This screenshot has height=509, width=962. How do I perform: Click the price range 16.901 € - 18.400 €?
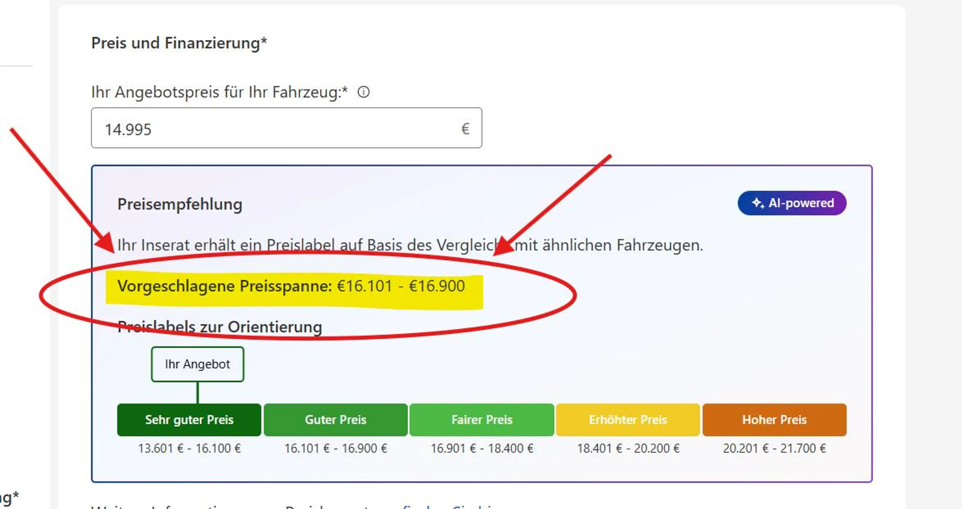pos(482,448)
